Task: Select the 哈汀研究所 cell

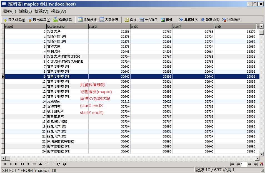Action: tap(67, 111)
